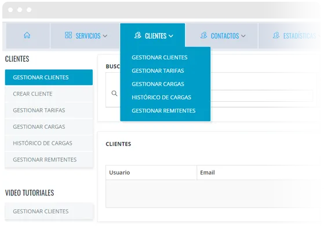Open Gestionar Cargas in sidebar
Image resolution: width=324 pixels, height=226 pixels.
tap(49, 127)
